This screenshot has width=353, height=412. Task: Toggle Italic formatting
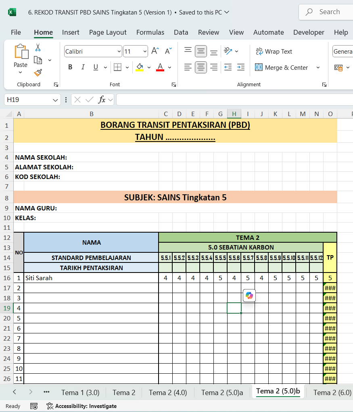(x=83, y=67)
